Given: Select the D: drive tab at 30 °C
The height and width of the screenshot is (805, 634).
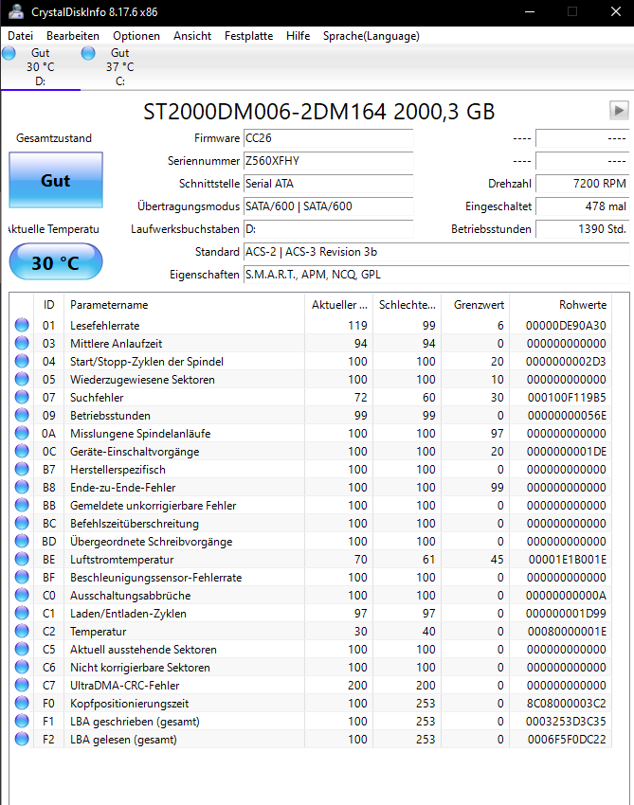Looking at the screenshot, I should 40,66.
